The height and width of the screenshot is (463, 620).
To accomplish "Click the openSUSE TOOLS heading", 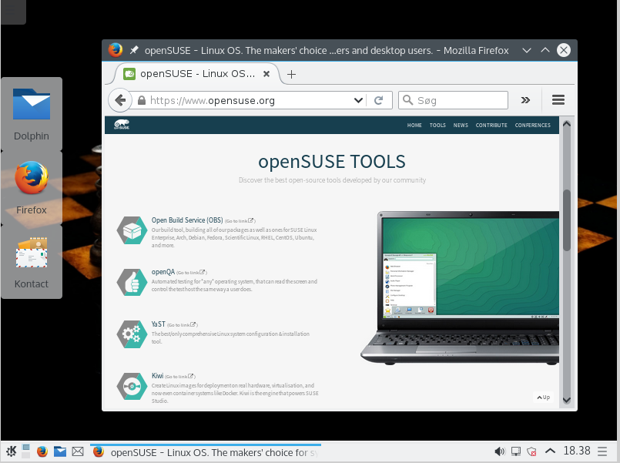I will click(332, 161).
